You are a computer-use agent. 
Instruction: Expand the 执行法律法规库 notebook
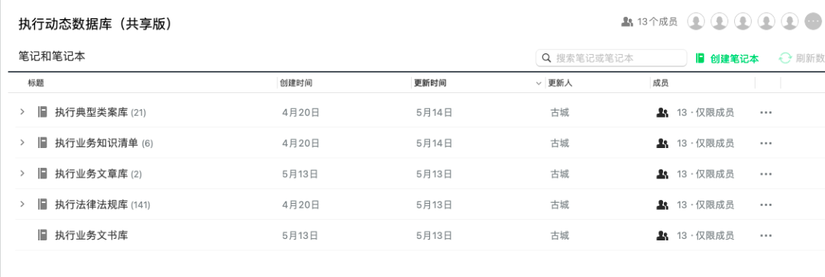point(22,205)
